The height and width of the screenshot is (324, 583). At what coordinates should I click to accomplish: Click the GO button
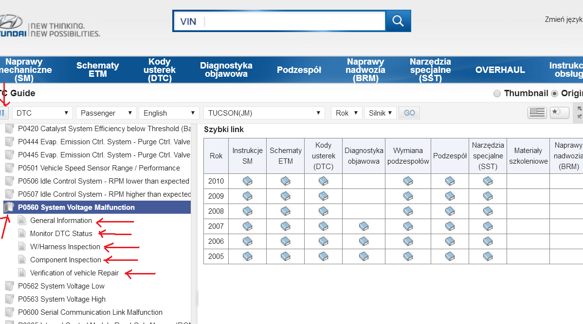pos(409,113)
